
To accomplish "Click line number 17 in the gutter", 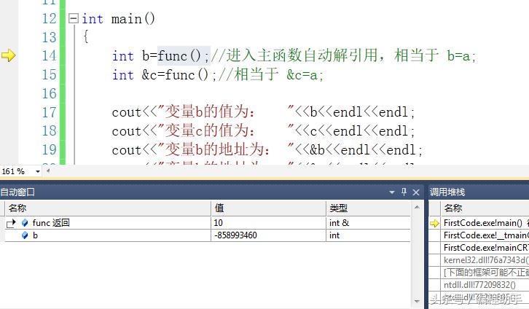I will 50,112.
